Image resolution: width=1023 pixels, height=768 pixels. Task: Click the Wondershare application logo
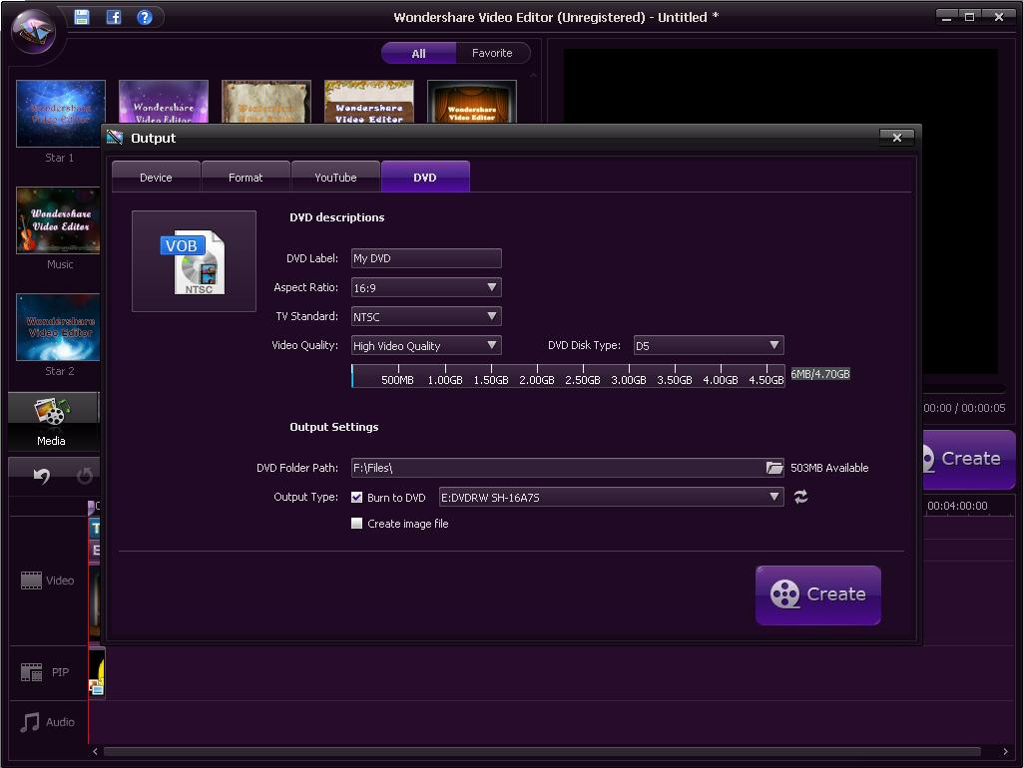click(34, 31)
